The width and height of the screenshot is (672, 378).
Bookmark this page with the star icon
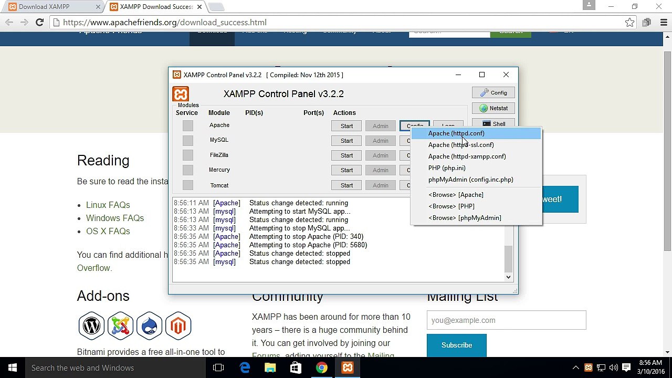(x=629, y=23)
